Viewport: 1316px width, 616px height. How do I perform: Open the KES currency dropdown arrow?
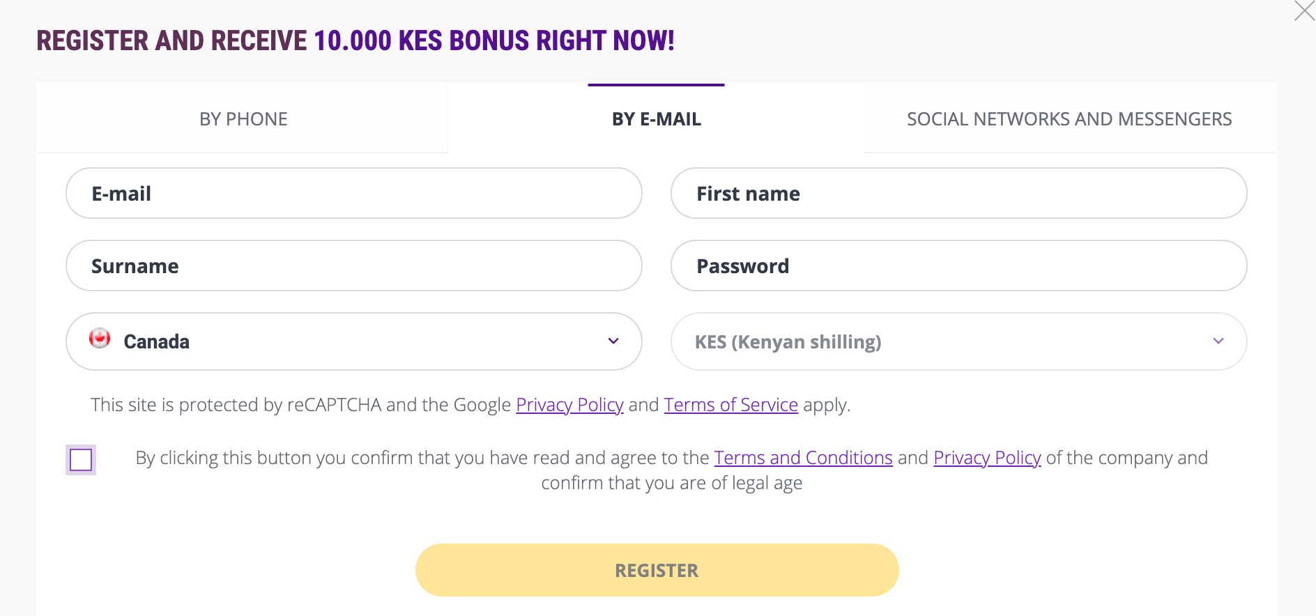point(1218,341)
